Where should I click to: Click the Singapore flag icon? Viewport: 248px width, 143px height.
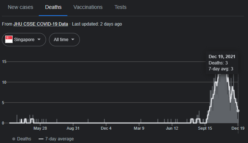[9, 40]
